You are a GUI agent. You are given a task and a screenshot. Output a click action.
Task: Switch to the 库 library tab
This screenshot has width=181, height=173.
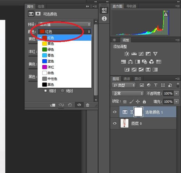pyautogui.click(x=114, y=40)
